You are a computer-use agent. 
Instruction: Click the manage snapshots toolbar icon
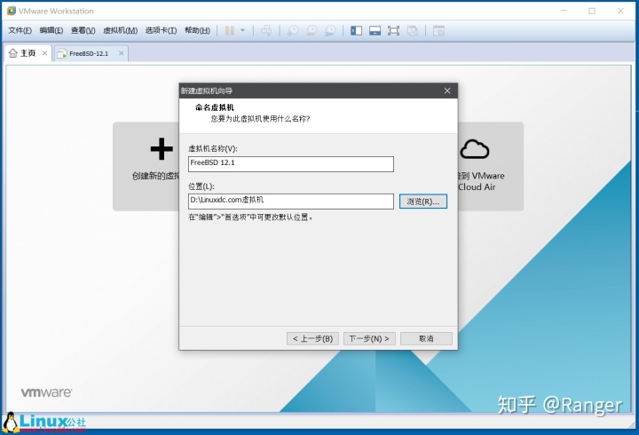click(x=330, y=30)
